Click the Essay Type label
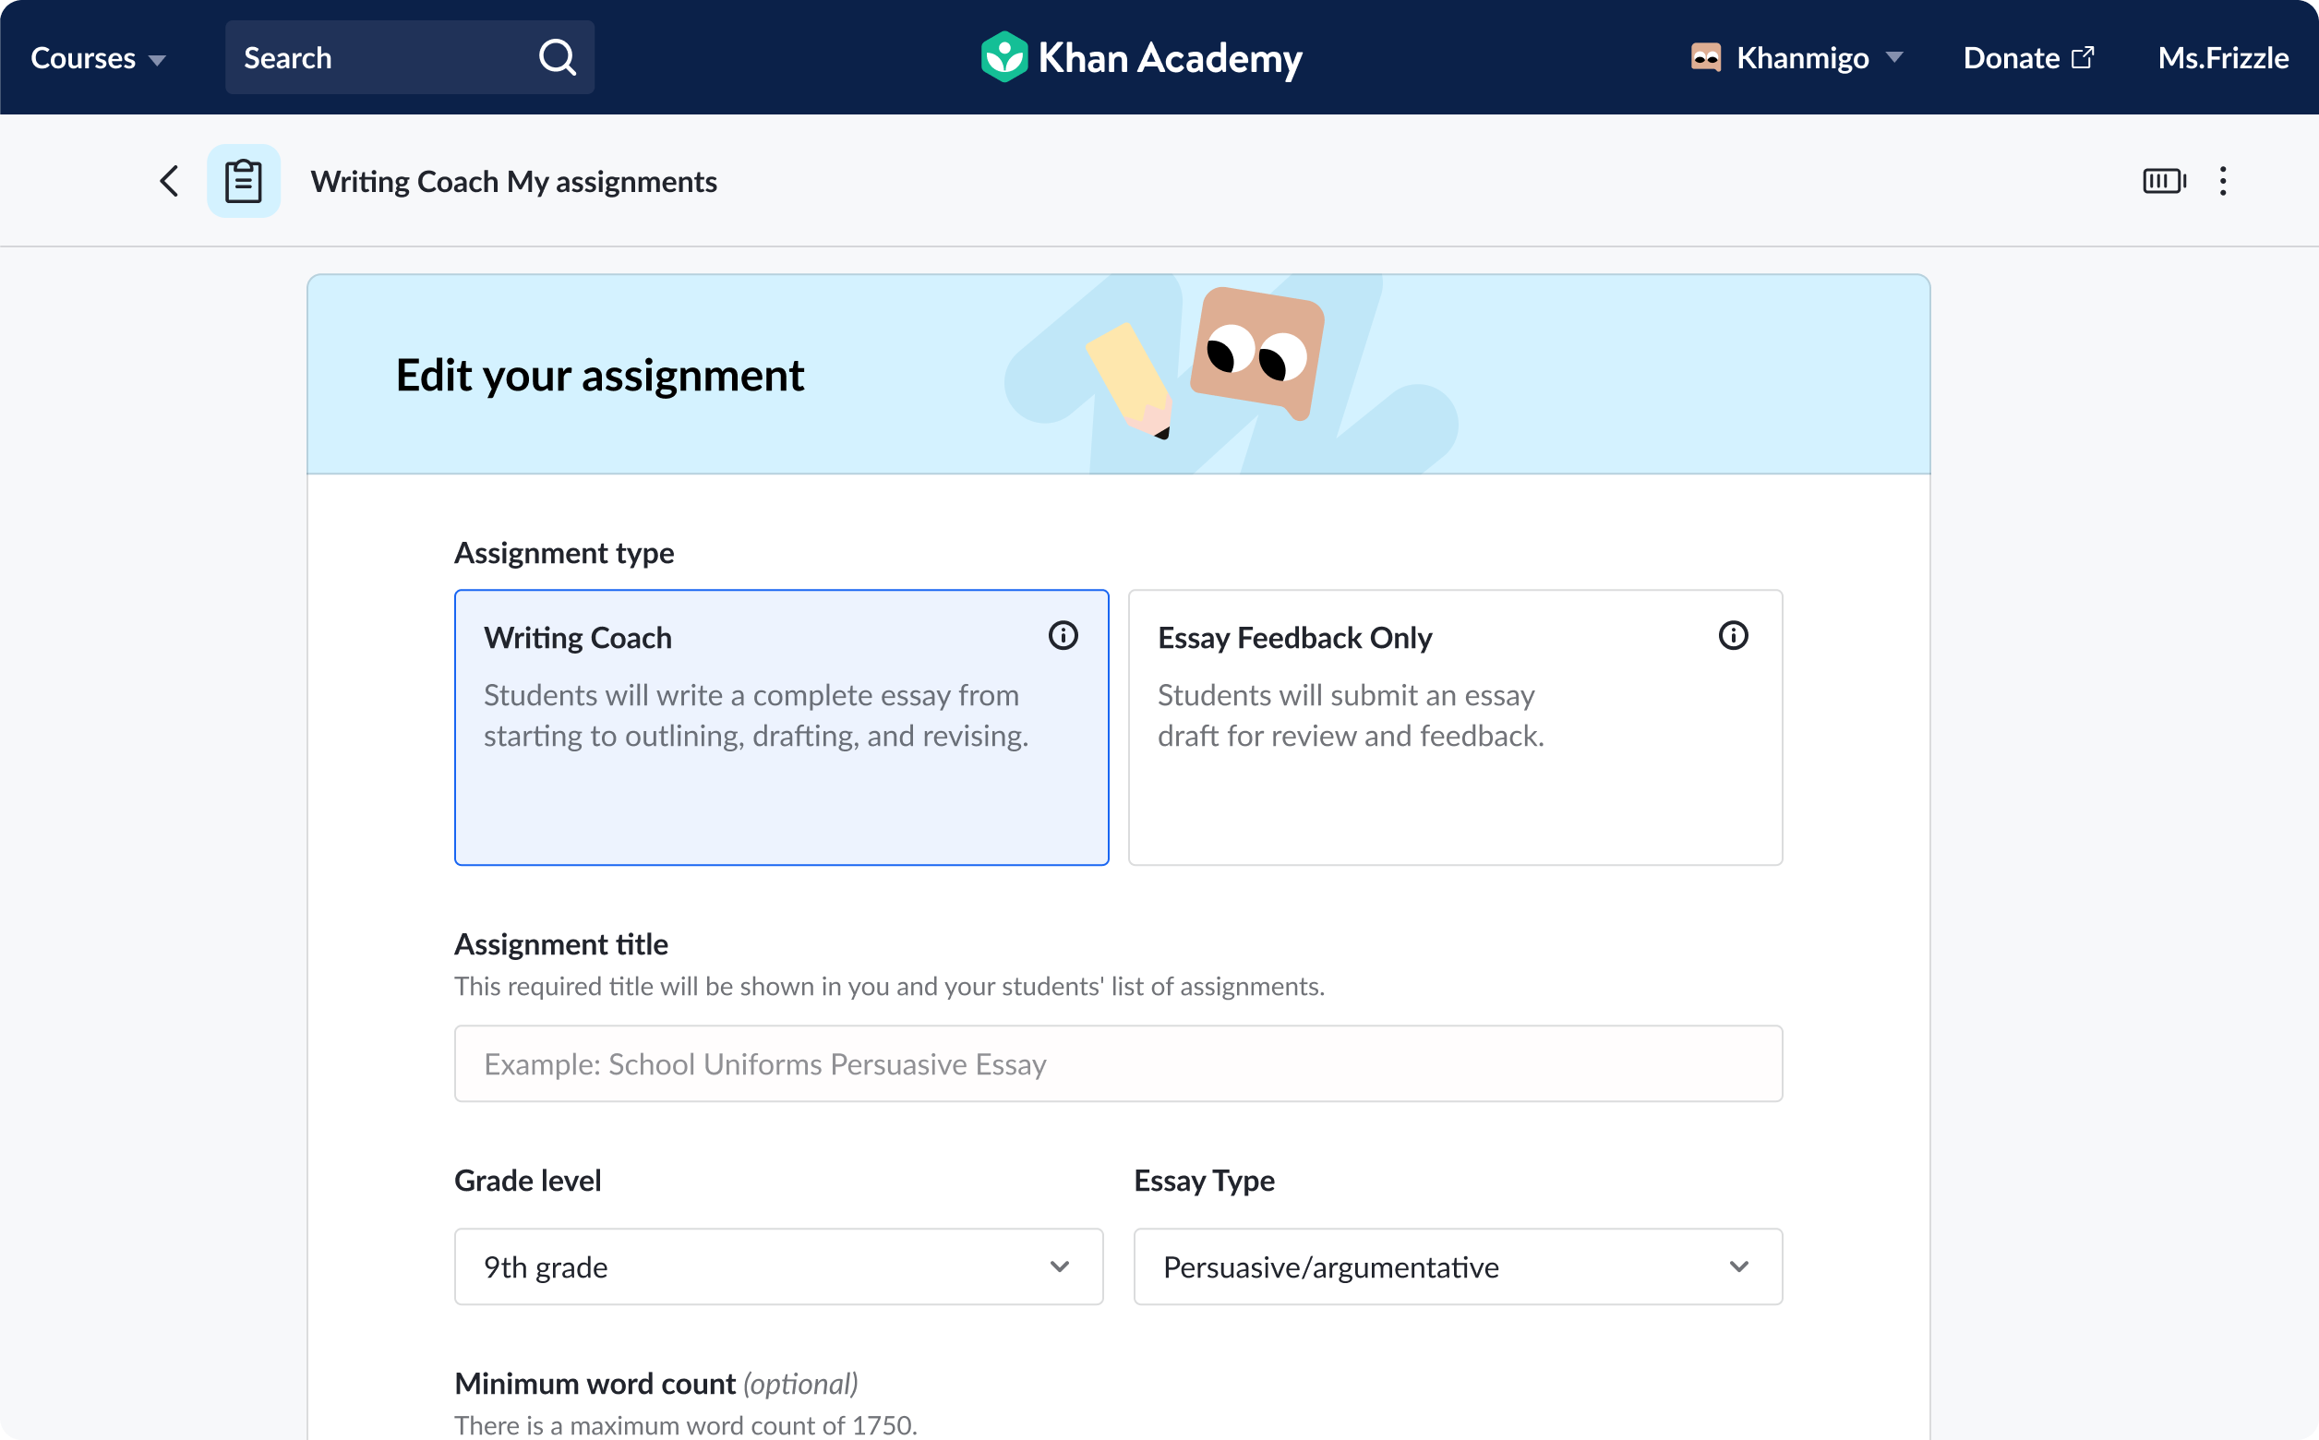This screenshot has height=1440, width=2319. coord(1204,1180)
